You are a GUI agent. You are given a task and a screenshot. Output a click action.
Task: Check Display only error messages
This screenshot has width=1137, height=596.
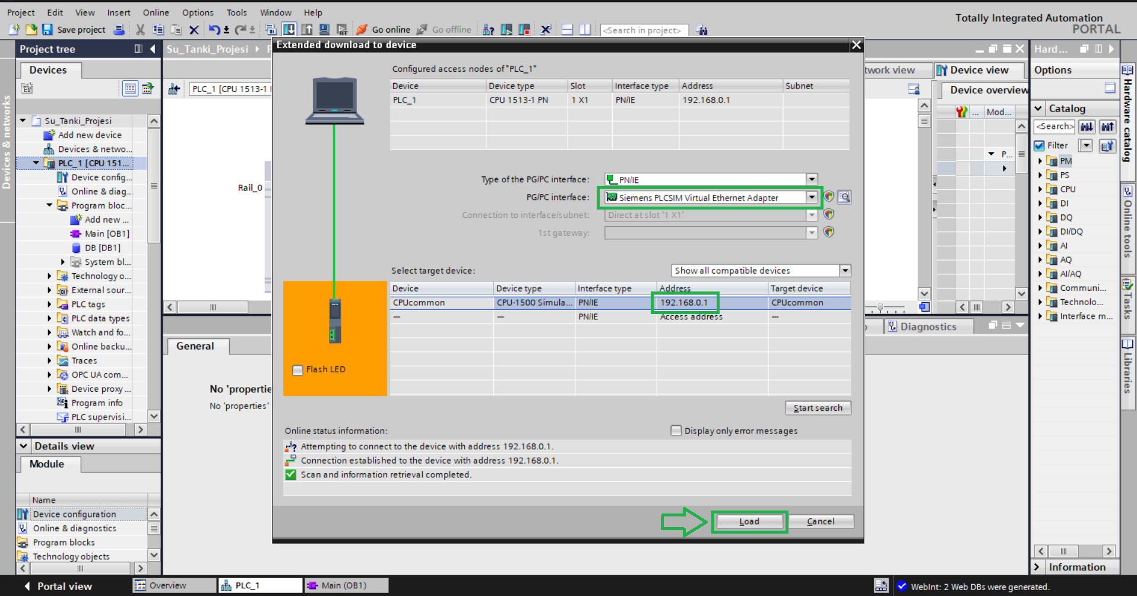676,431
